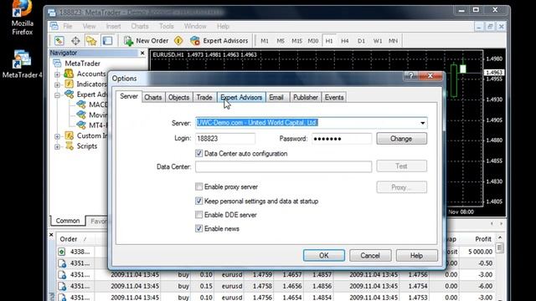This screenshot has width=536, height=301.
Task: Open the Tools menu
Action: pos(167,26)
